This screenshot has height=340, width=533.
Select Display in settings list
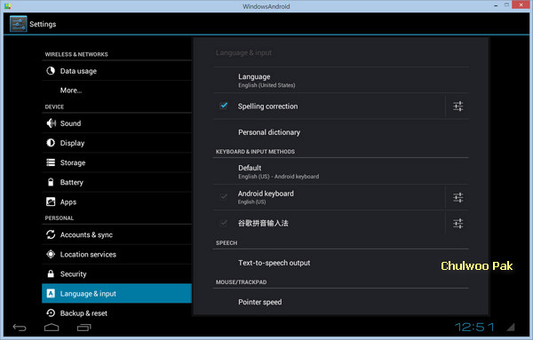pyautogui.click(x=117, y=143)
